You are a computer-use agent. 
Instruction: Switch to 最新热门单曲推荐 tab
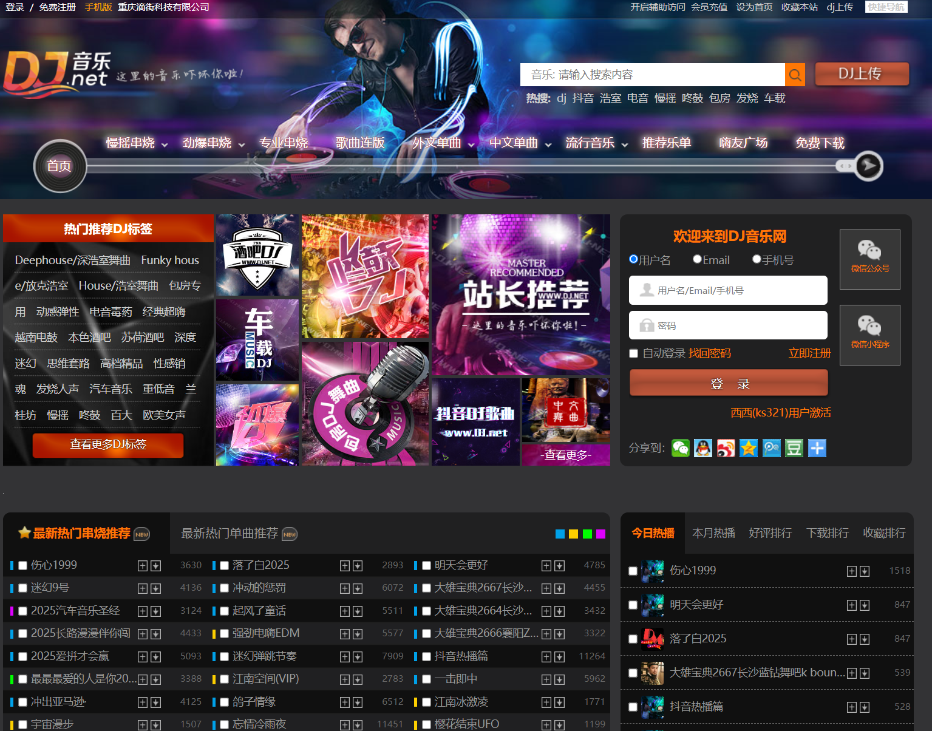230,533
